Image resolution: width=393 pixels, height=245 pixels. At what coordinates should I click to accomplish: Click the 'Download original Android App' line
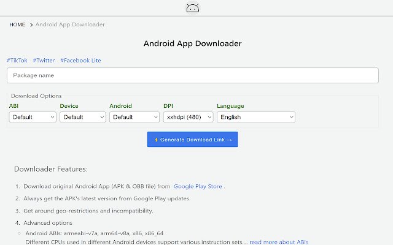[x=97, y=186]
